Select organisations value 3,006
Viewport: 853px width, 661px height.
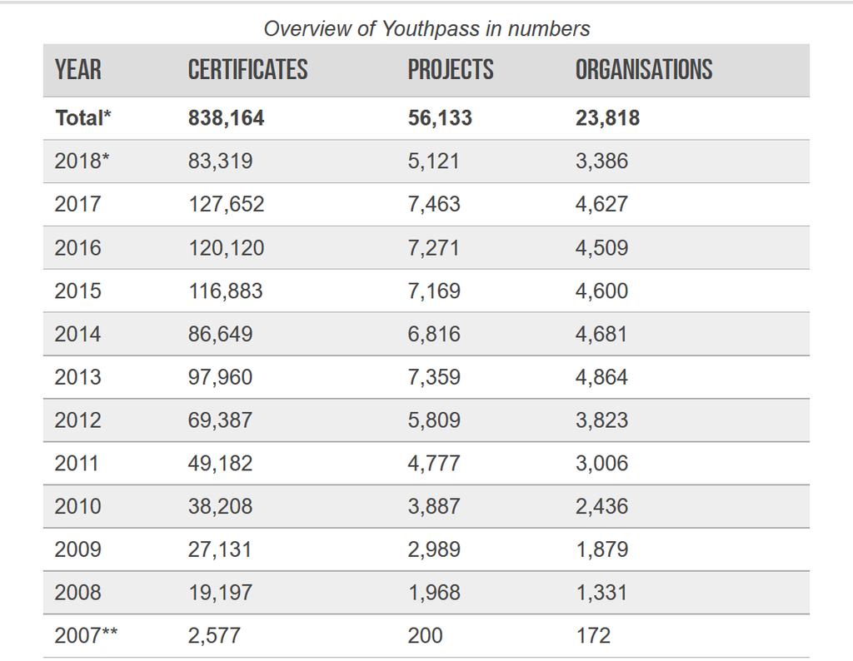coord(601,463)
